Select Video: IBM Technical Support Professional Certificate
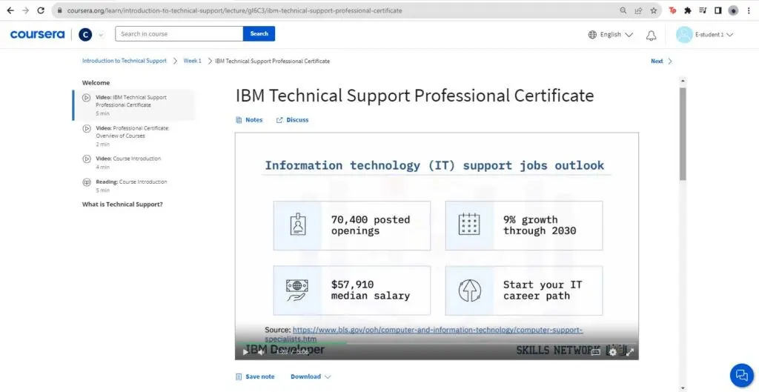This screenshot has height=392, width=759. (x=134, y=104)
